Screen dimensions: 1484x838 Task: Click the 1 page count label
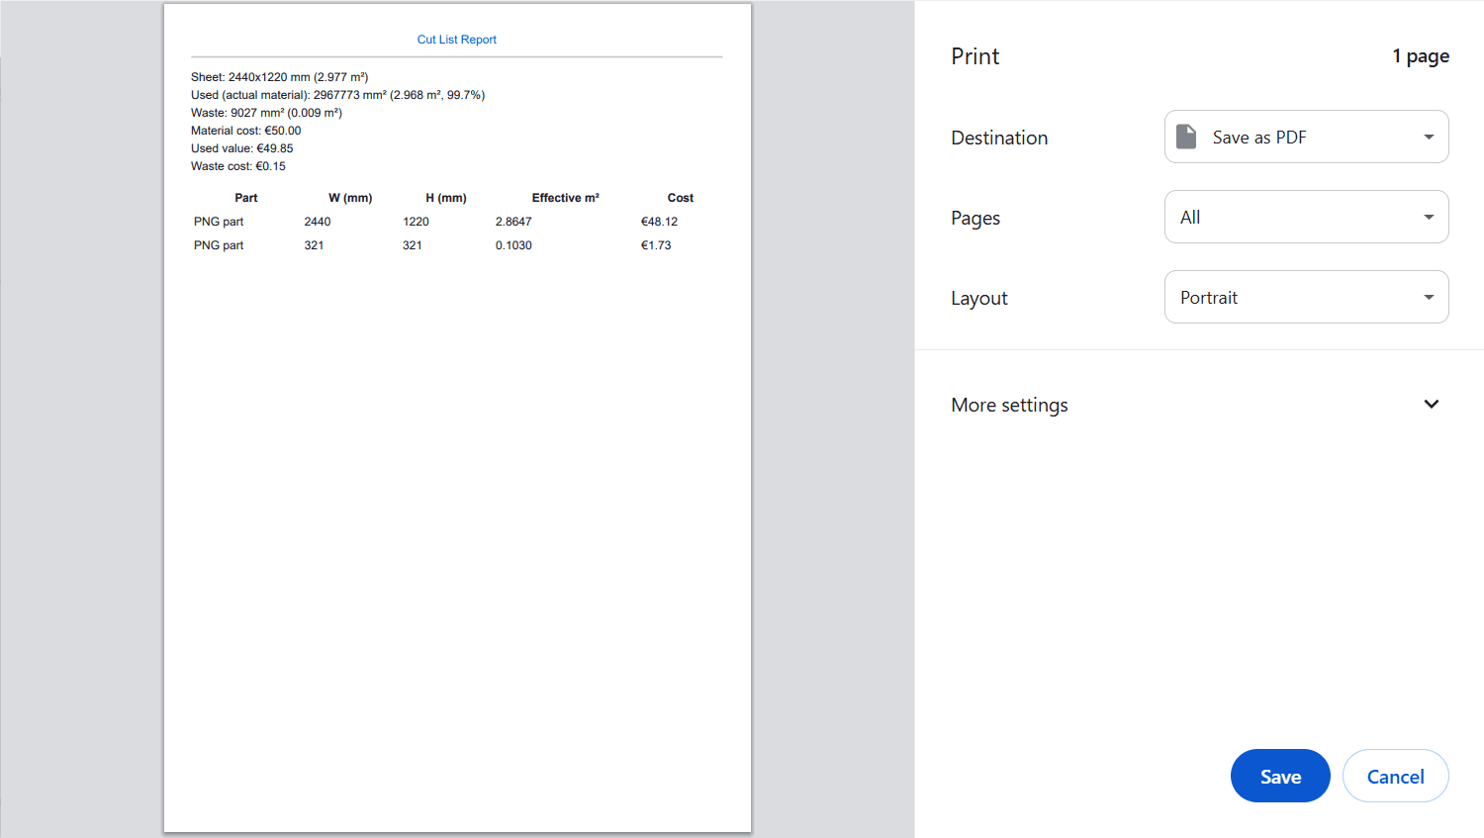(1421, 56)
